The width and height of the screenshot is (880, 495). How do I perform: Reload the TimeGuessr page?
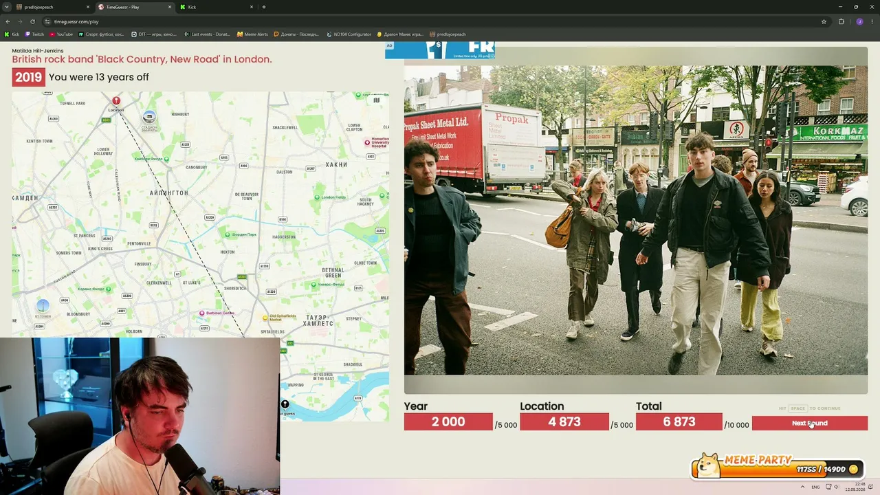[32, 21]
